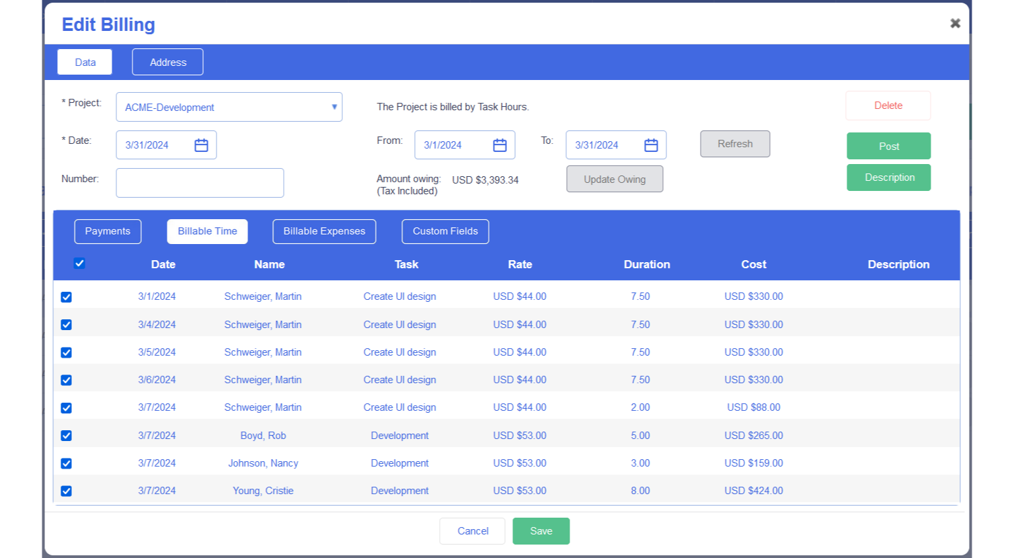Return to the Data tab
Image resolution: width=1014 pixels, height=558 pixels.
pyautogui.click(x=85, y=62)
